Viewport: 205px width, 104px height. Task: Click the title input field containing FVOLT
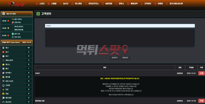120,26
